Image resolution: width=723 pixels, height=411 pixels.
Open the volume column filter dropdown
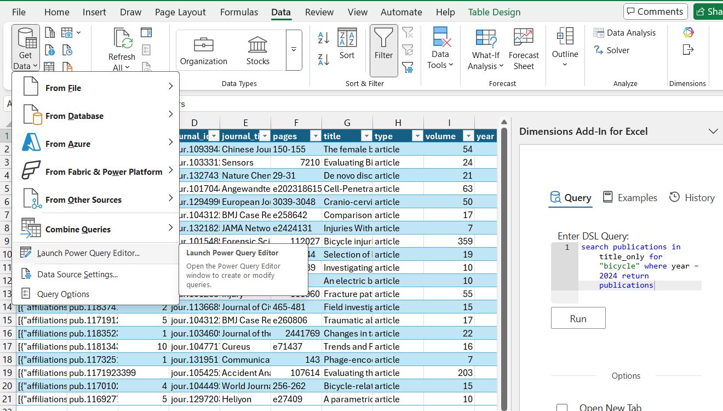(x=468, y=136)
